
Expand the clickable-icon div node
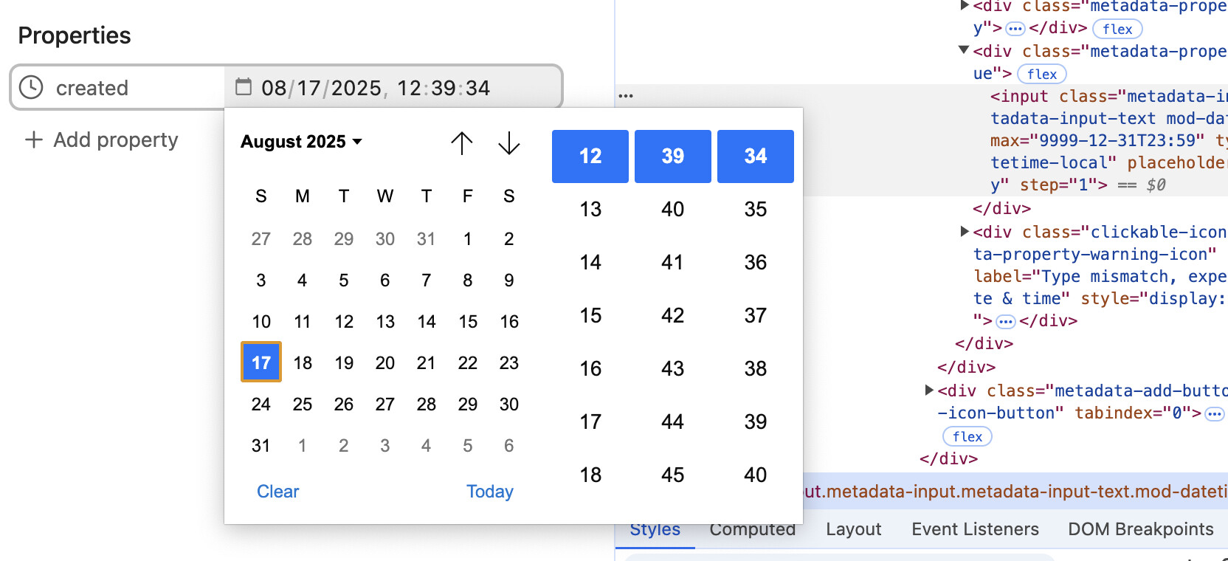pyautogui.click(x=965, y=232)
